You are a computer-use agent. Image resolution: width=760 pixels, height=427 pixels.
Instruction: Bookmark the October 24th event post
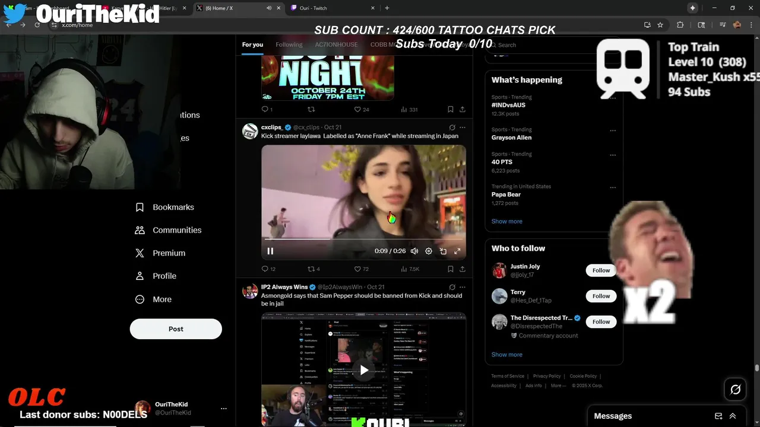450,109
